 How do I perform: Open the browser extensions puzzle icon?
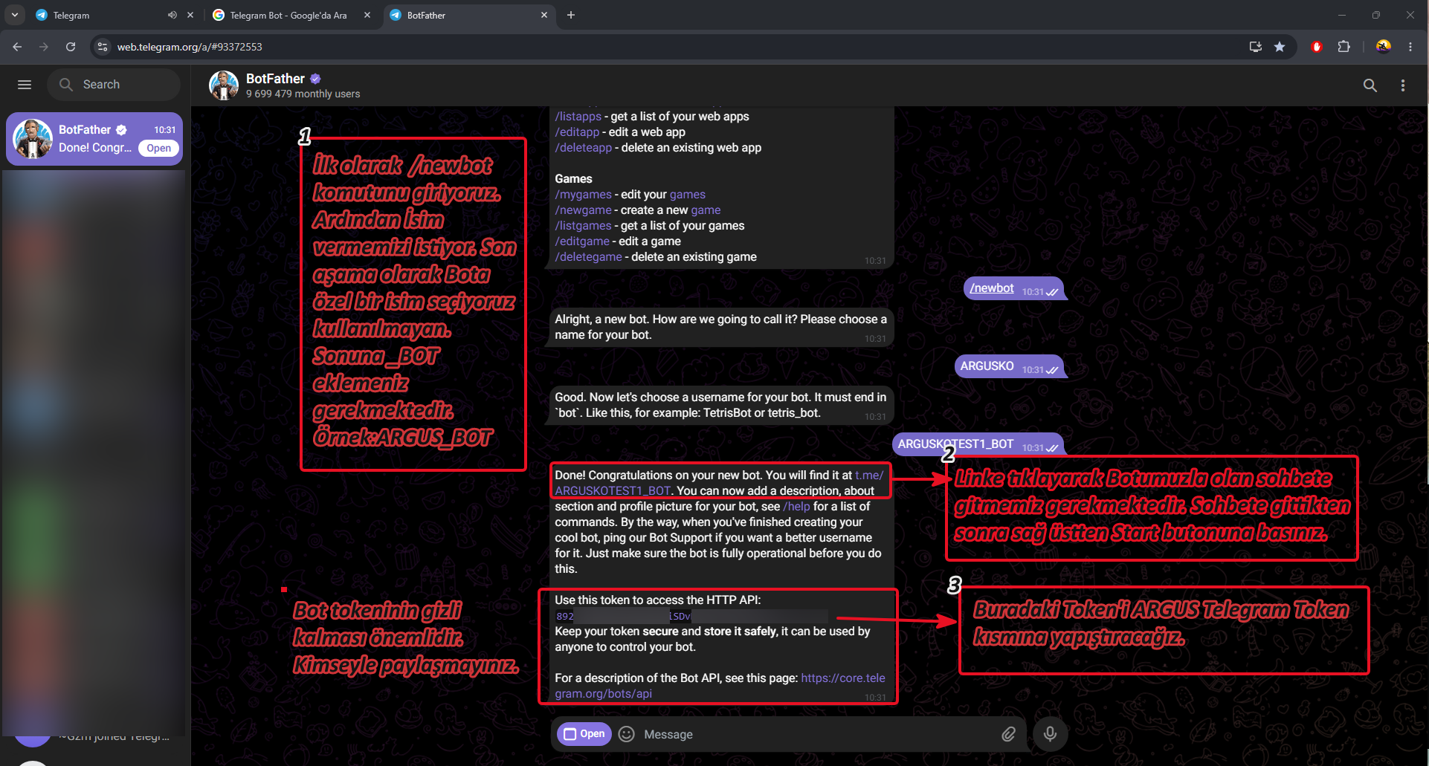pos(1343,47)
